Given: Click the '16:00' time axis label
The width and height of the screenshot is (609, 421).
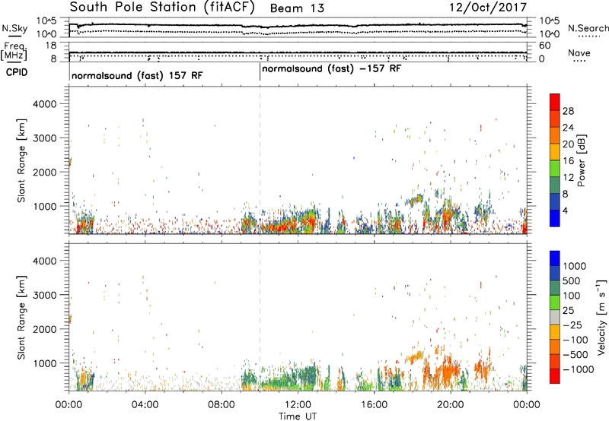Looking at the screenshot, I should pos(374,405).
